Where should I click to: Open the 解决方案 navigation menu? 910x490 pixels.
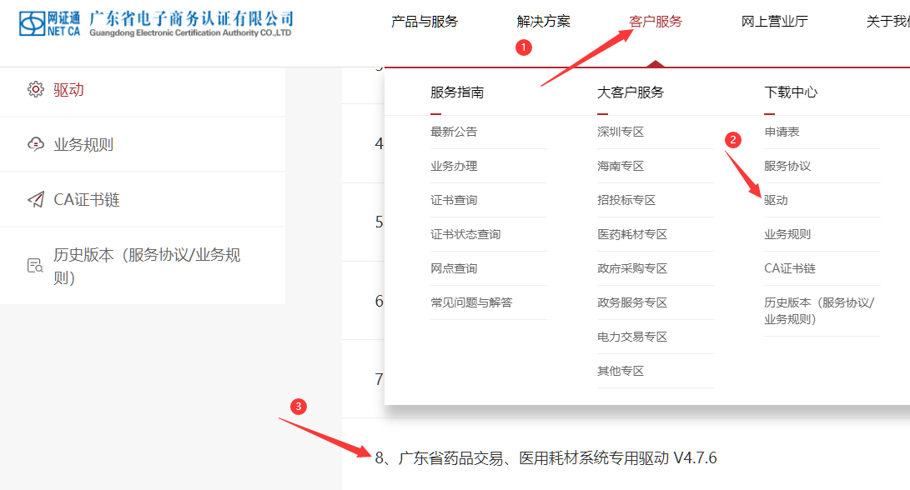[543, 22]
